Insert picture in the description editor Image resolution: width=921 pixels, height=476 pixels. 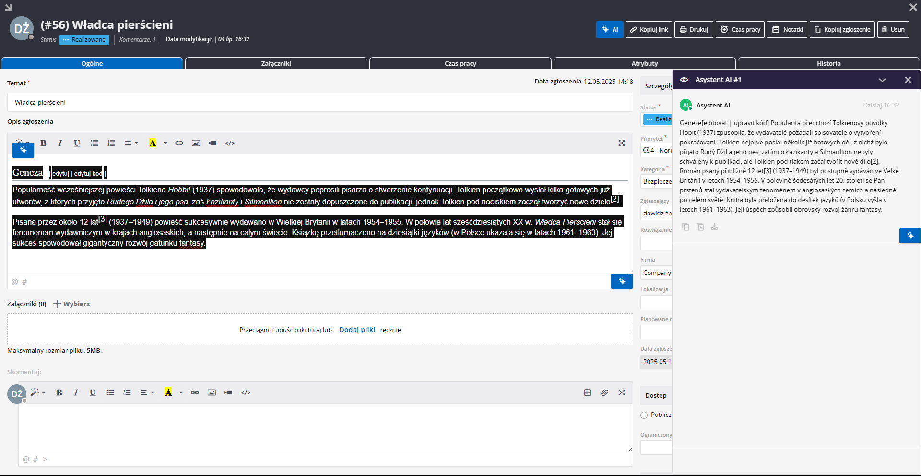tap(196, 143)
